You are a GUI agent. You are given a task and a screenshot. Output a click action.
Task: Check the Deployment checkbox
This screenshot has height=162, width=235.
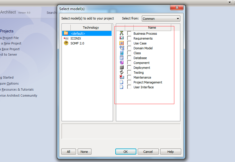point(129,67)
